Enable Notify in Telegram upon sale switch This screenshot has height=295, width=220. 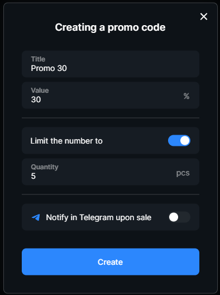179,217
